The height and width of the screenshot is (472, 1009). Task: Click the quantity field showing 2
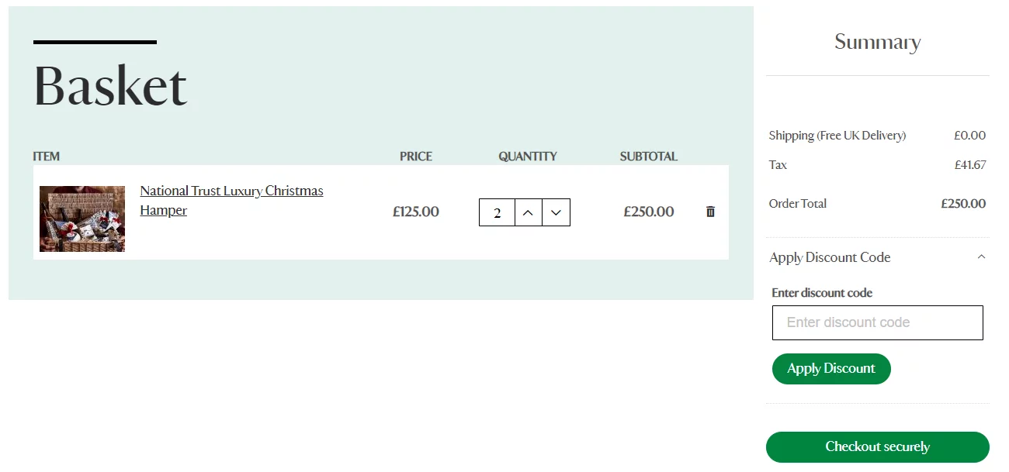click(497, 212)
